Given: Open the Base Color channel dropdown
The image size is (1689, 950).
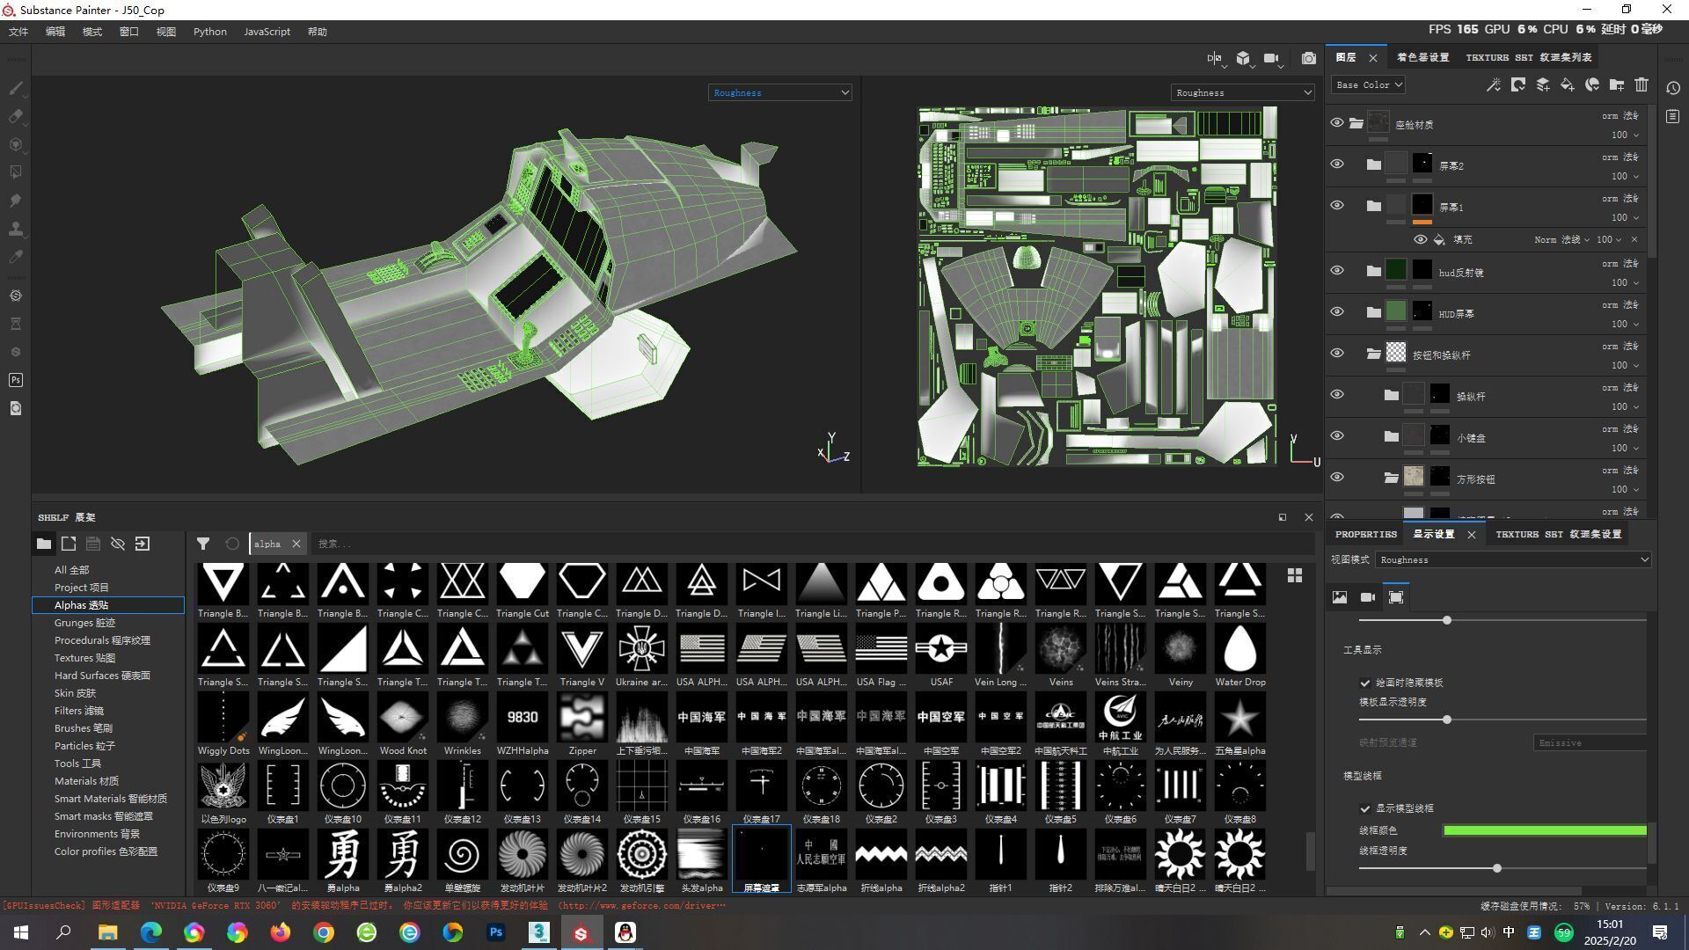Looking at the screenshot, I should 1368,85.
